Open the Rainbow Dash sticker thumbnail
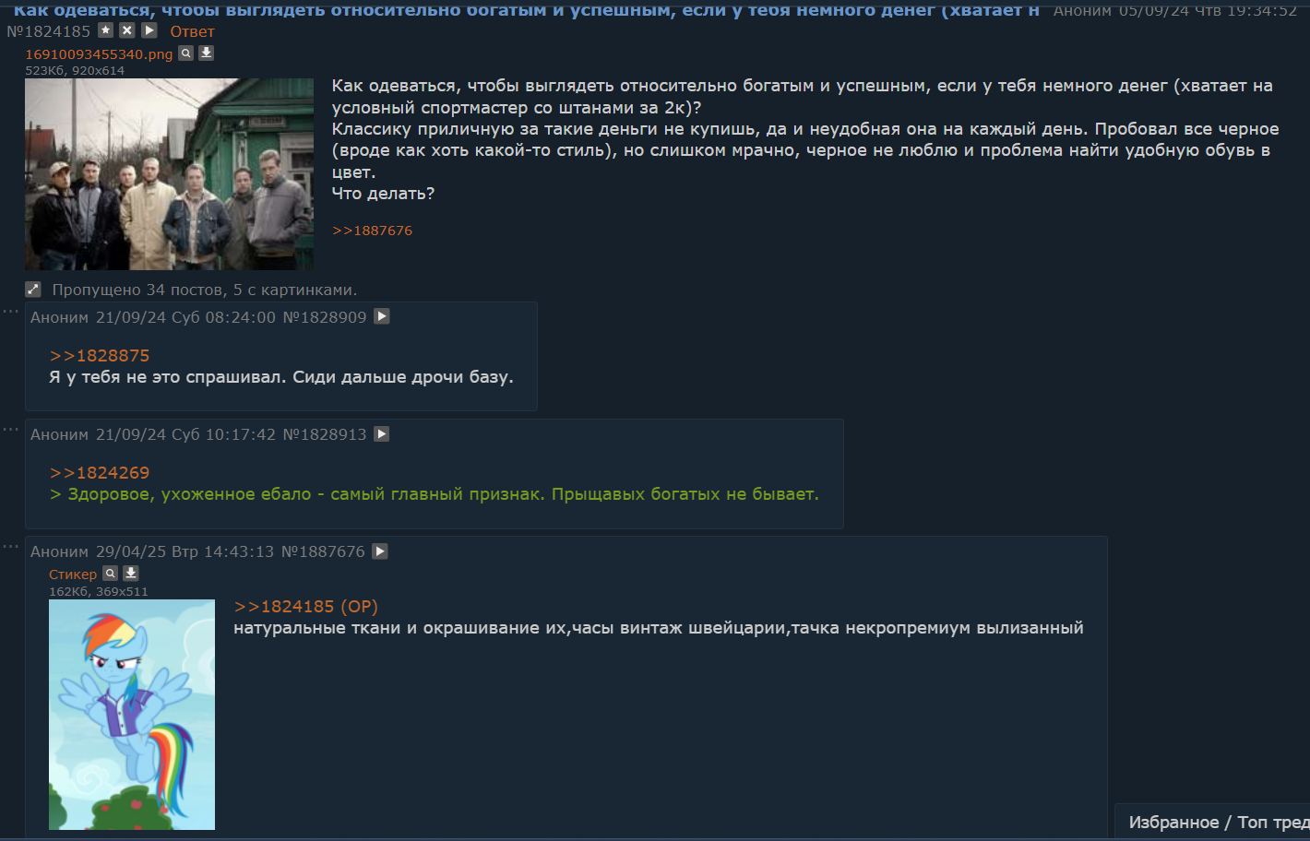Screen dimensions: 1310x841 coord(132,715)
